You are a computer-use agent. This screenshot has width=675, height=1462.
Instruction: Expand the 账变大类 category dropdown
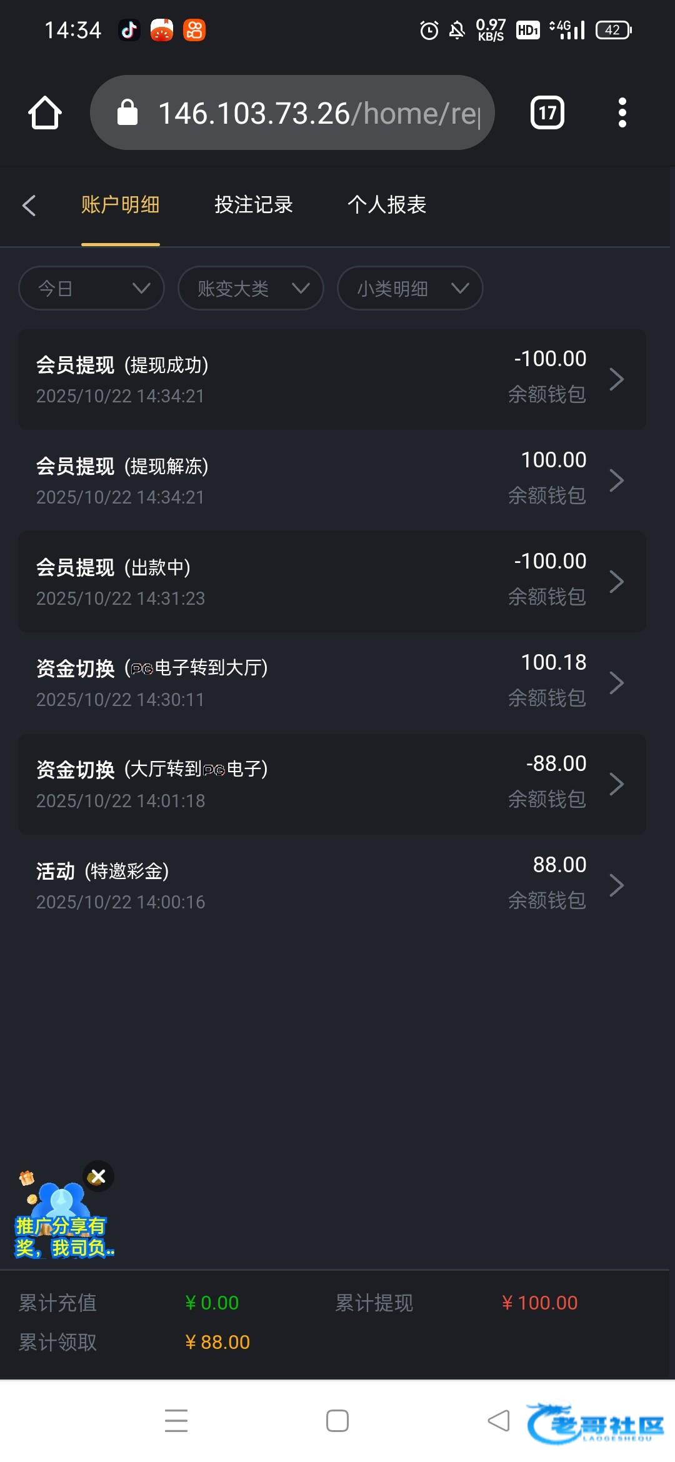pyautogui.click(x=251, y=288)
